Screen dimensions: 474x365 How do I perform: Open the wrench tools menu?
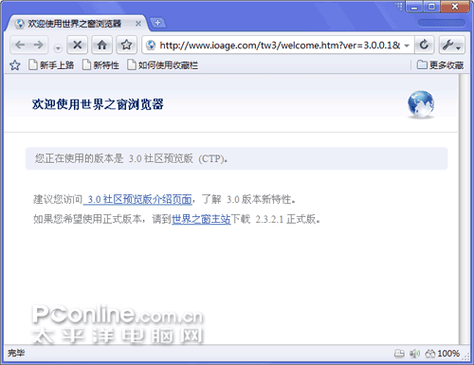point(451,45)
